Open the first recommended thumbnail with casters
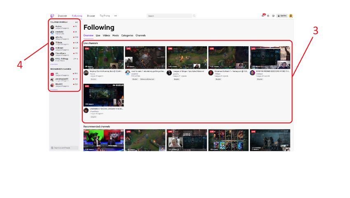Screen dimensions: 350x198 [x=104, y=140]
